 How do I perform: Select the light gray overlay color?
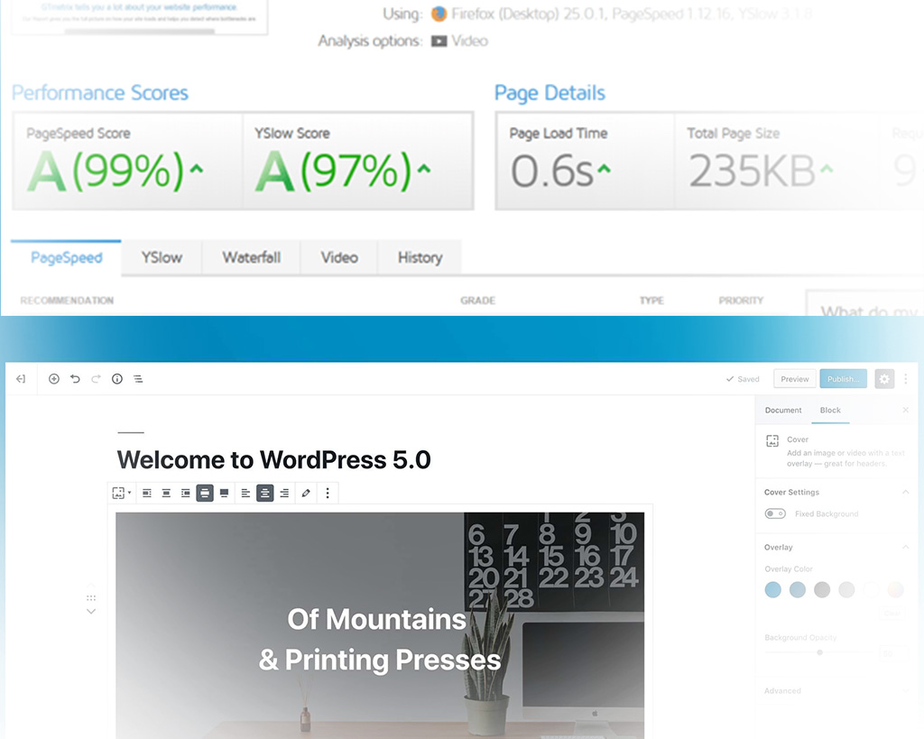[x=846, y=589]
